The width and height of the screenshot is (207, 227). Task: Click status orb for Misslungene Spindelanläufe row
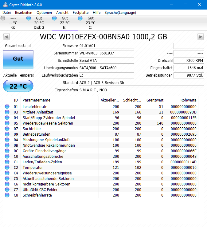pos(7,140)
